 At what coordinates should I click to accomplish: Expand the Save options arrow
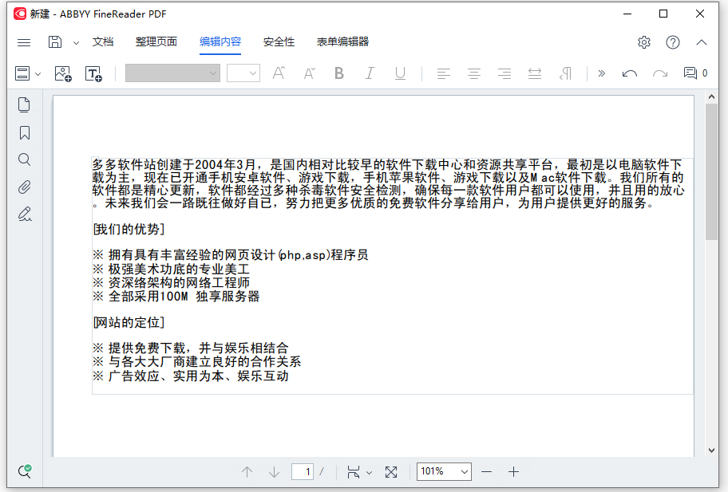[x=76, y=43]
